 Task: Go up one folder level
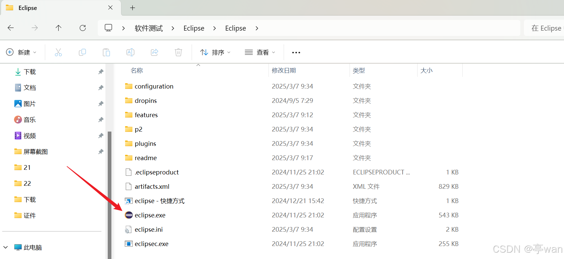coord(58,28)
